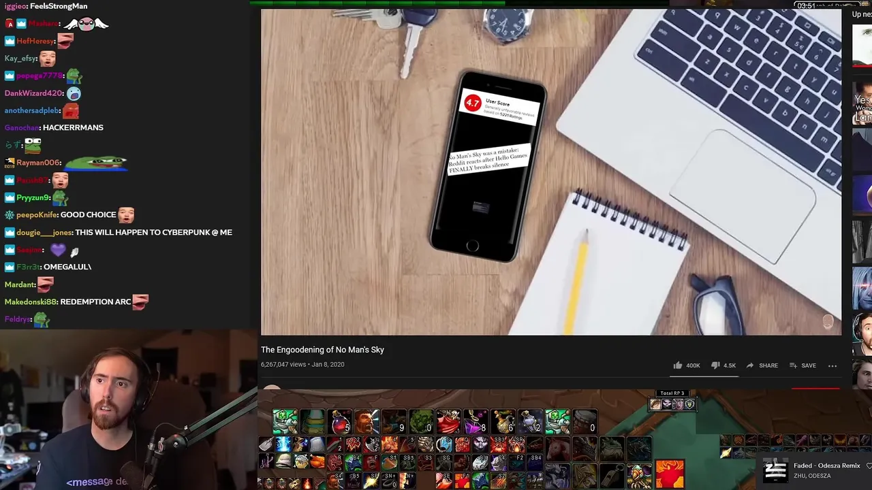
Task: Click the action button labeled SB4
Action: coord(535,462)
